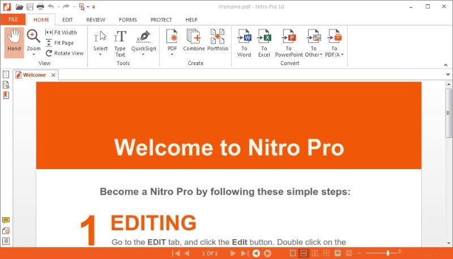
Task: Open the REVIEW ribbon tab
Action: [96, 20]
